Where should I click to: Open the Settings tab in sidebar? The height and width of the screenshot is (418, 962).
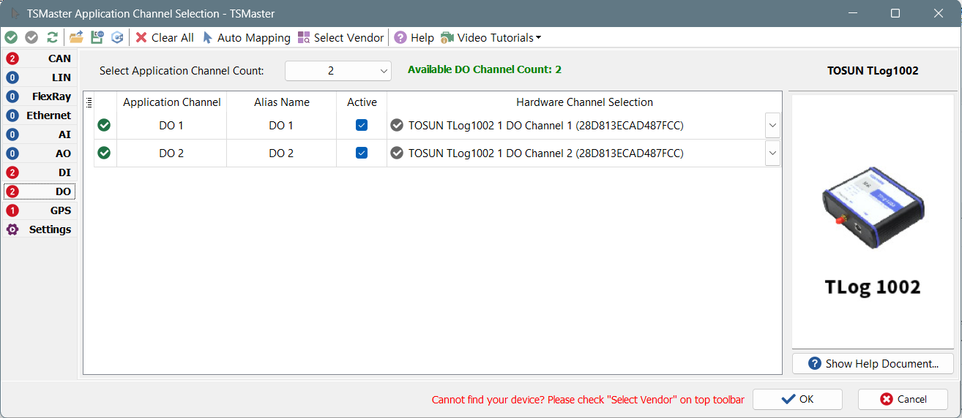40,229
